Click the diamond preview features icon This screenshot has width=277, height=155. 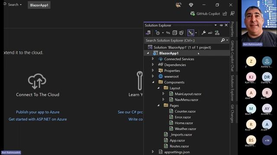click(191, 5)
